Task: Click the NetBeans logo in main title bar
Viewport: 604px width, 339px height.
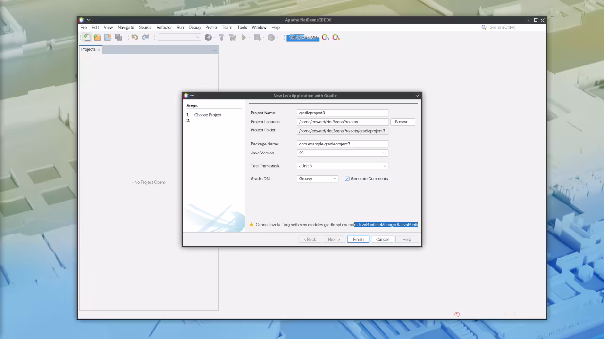Action: click(x=81, y=20)
